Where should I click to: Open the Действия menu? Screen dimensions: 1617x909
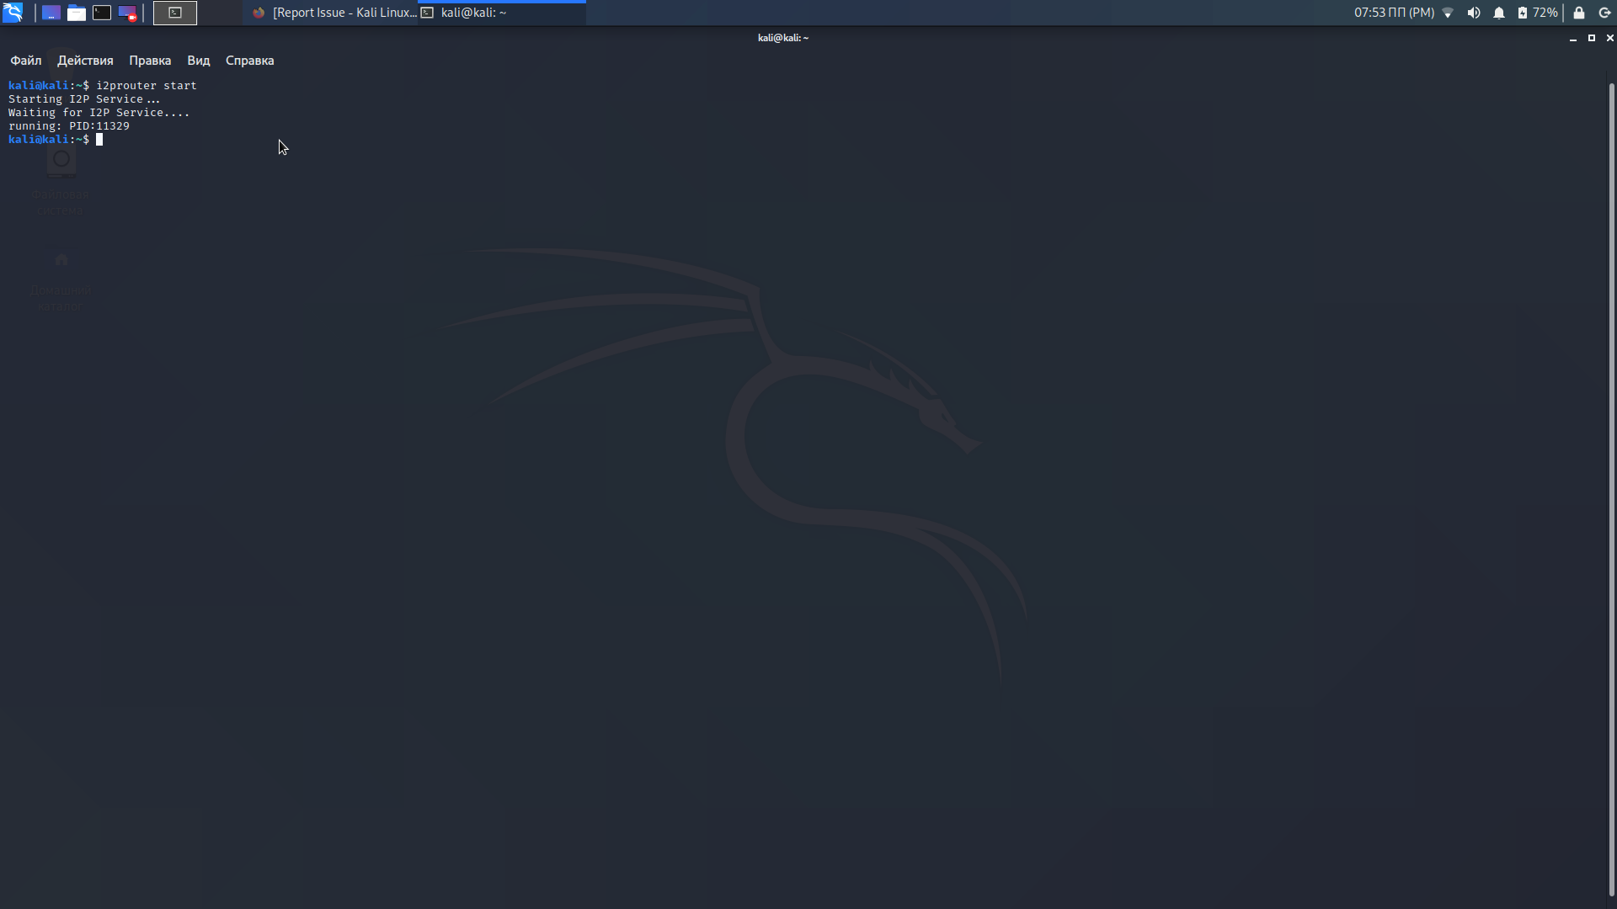(x=85, y=61)
